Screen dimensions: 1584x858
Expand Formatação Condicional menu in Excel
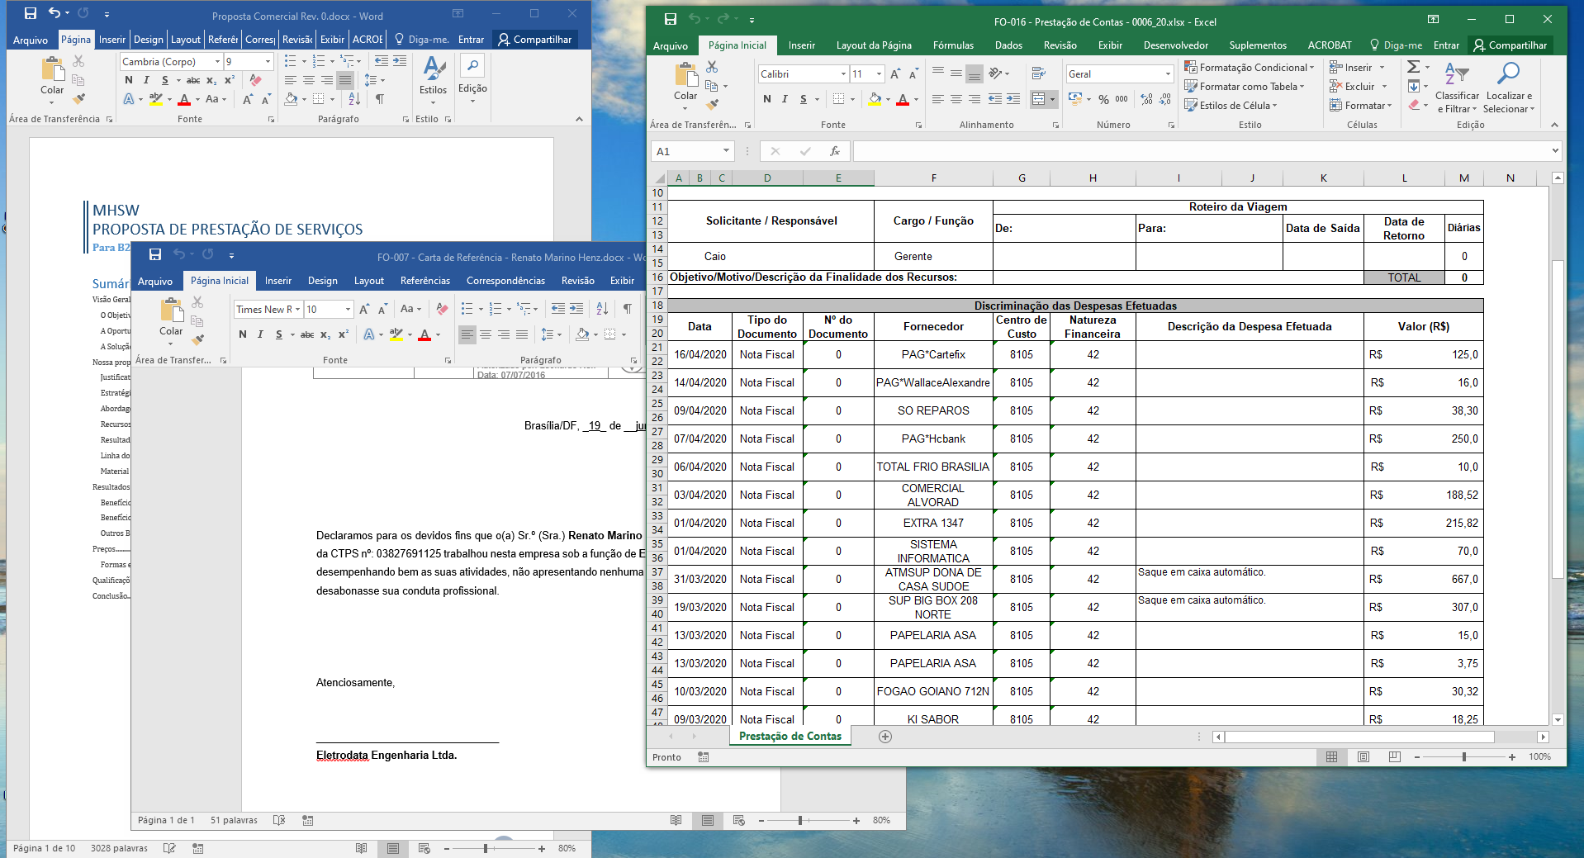pos(1250,68)
